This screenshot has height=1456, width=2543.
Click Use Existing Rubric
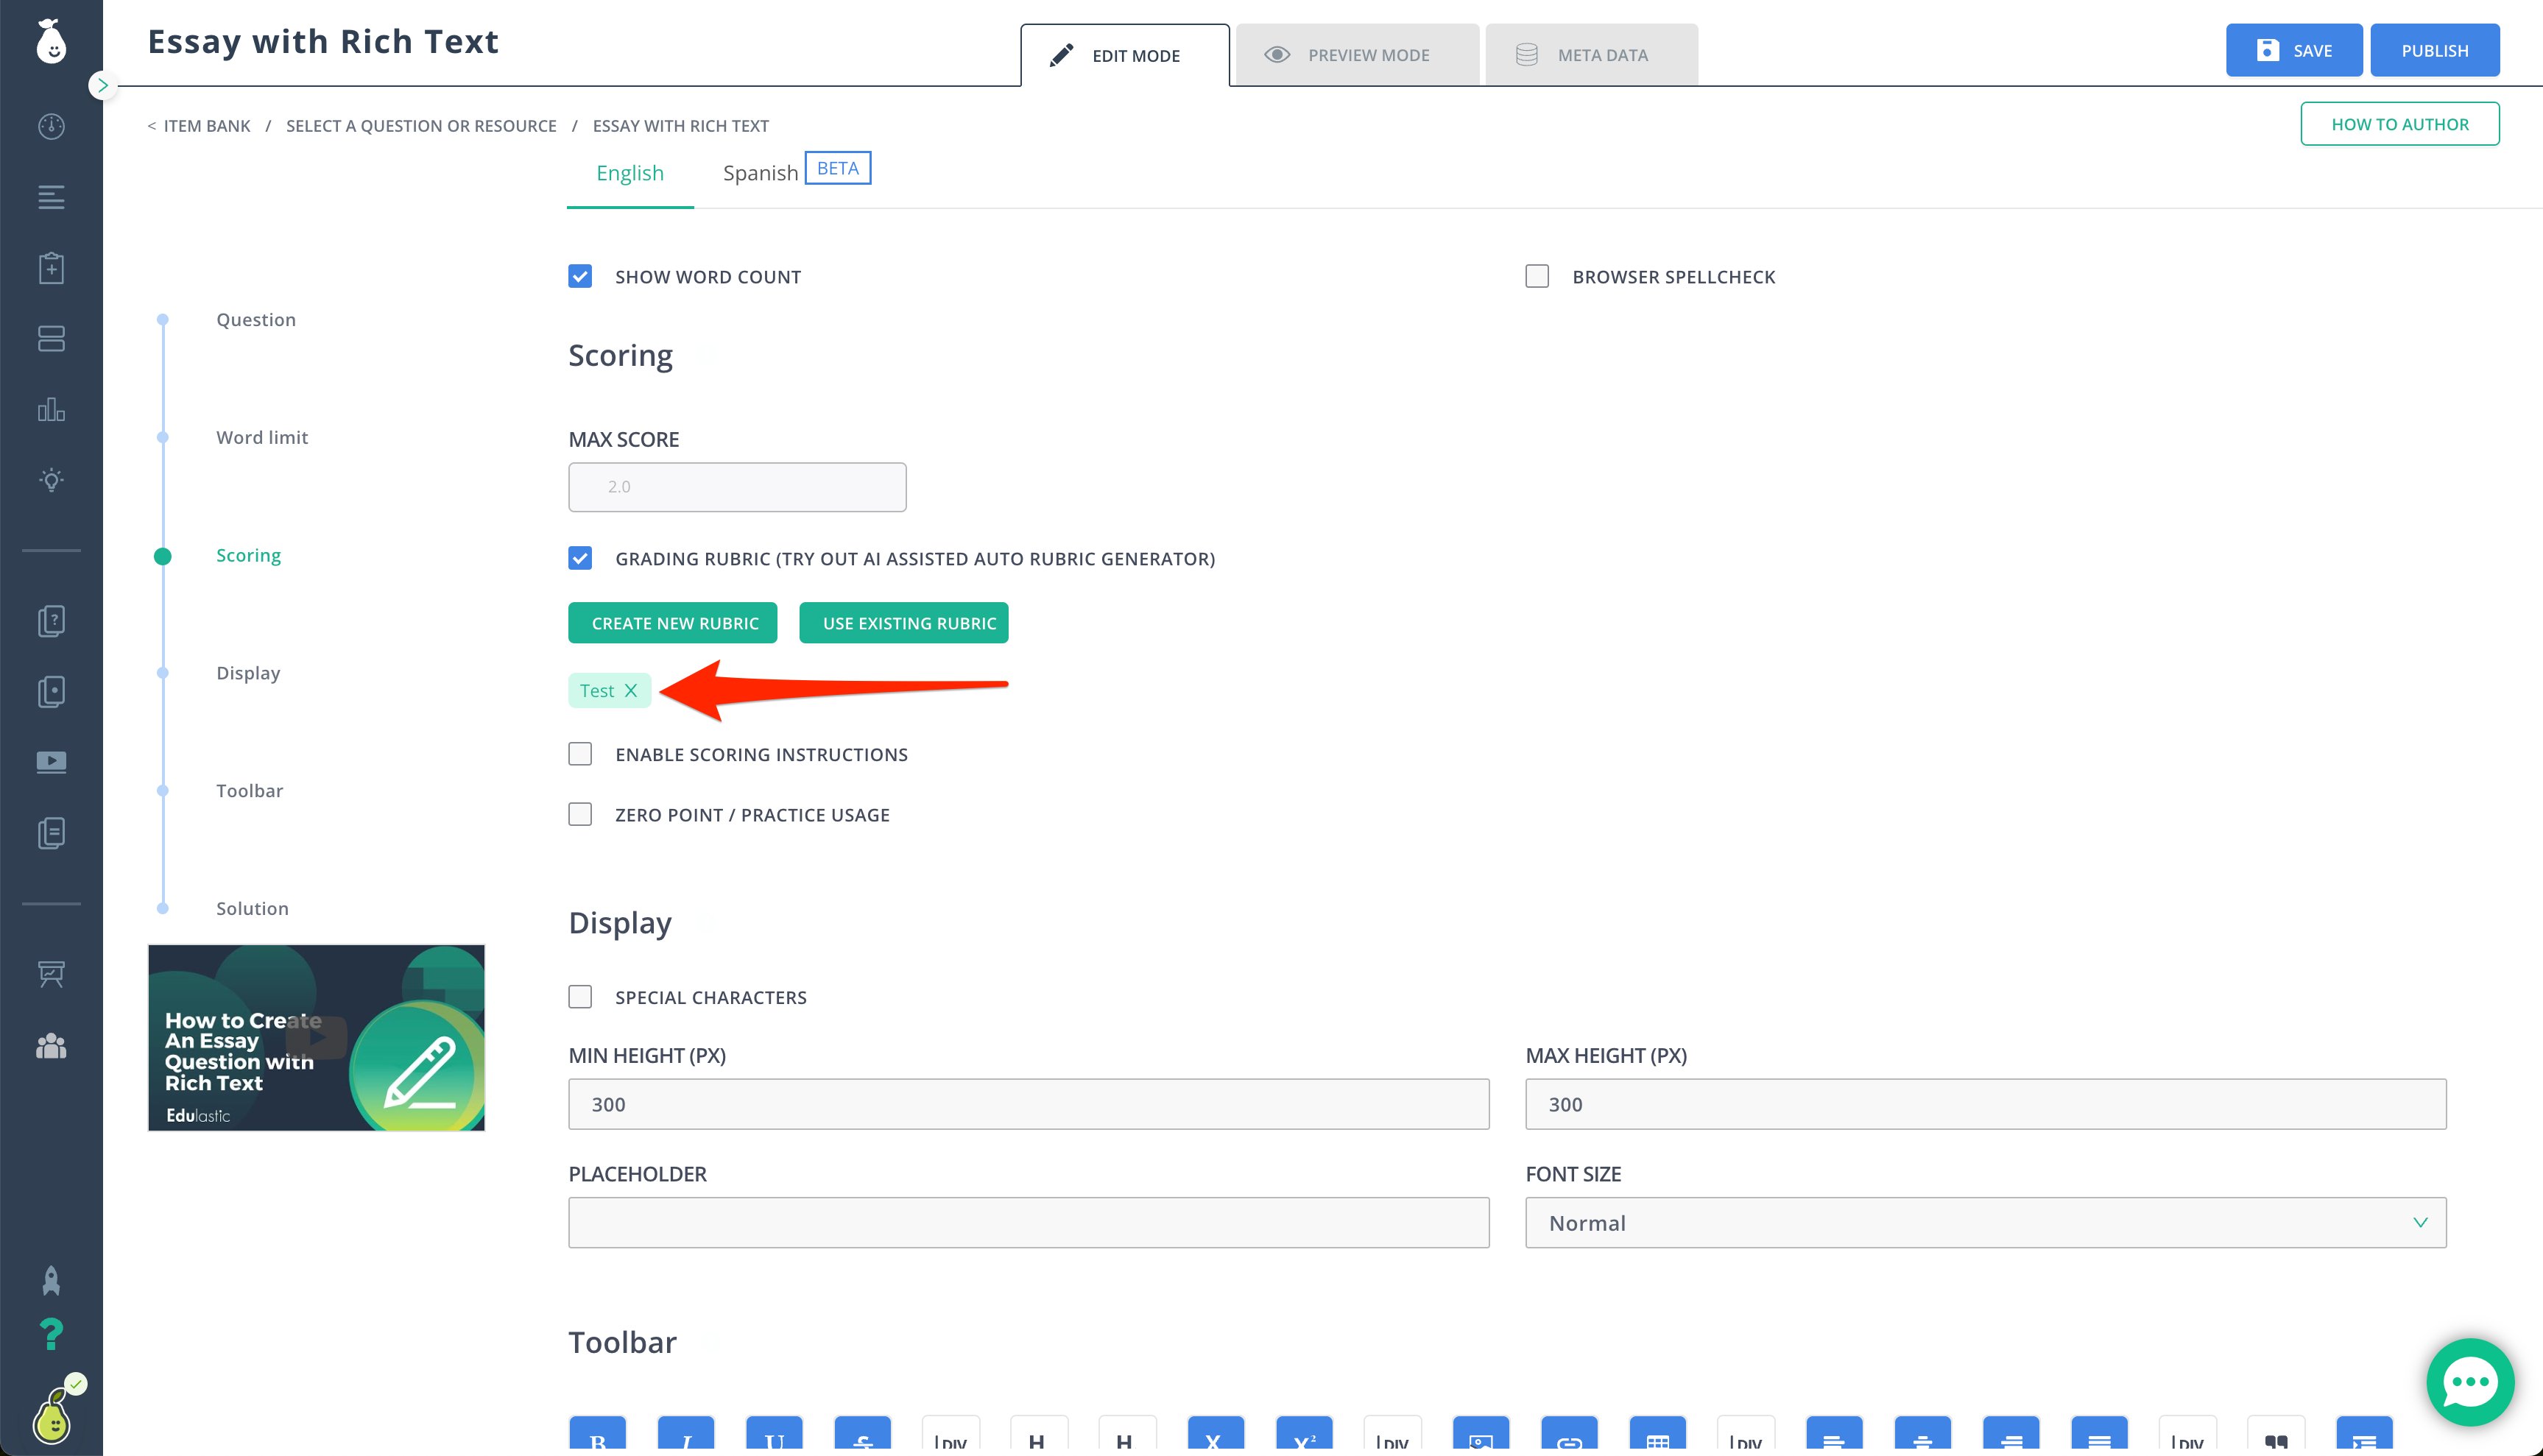click(x=904, y=623)
